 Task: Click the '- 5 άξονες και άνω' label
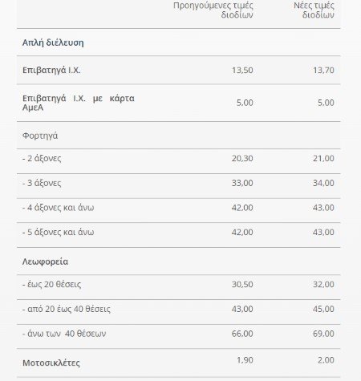pos(59,232)
